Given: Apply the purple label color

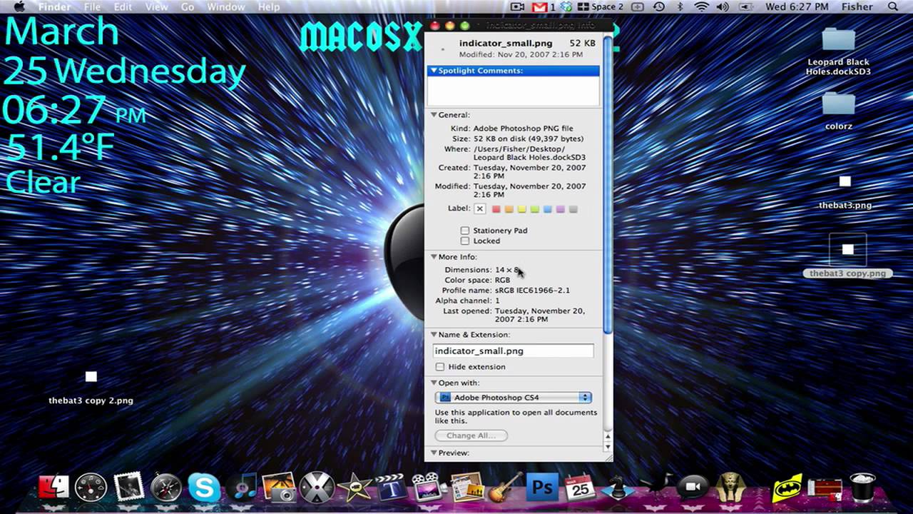Looking at the screenshot, I should pyautogui.click(x=560, y=209).
